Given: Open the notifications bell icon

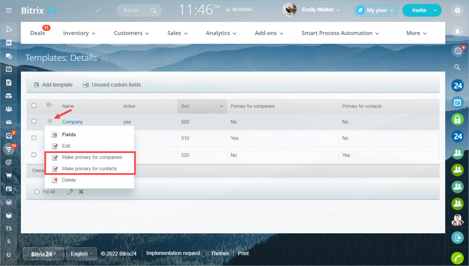Looking at the screenshot, I should [x=457, y=31].
